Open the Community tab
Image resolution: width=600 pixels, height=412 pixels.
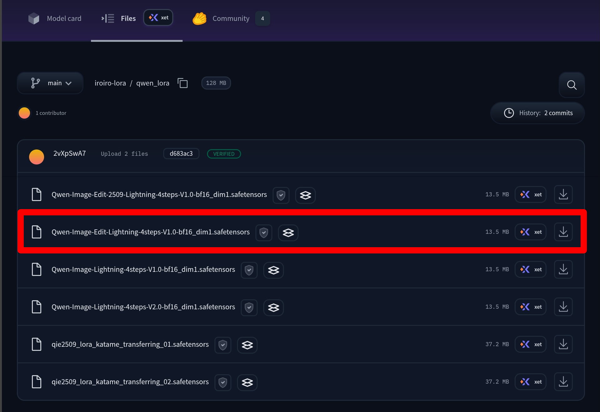tap(221, 18)
